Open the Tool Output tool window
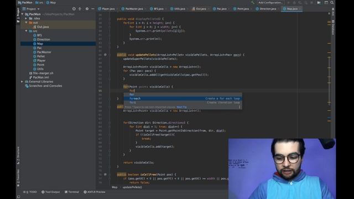 50,192
